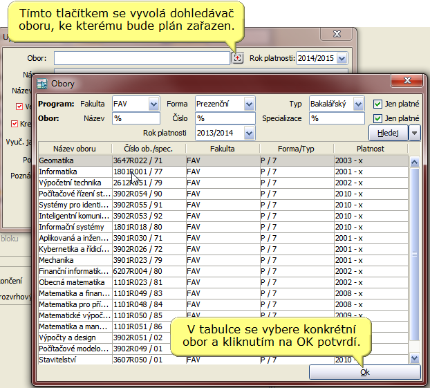This screenshot has height=388, width=430.
Task: Sort by the Forma/Typ column header
Action: pos(296,149)
